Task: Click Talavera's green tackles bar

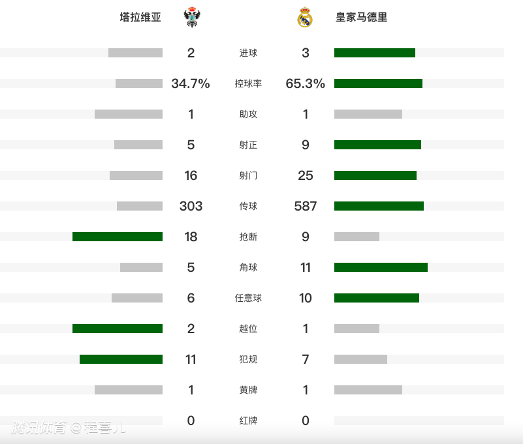Action: pos(118,237)
